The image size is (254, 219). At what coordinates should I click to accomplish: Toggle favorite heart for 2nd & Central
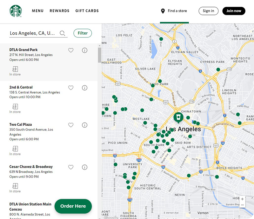[x=71, y=88]
